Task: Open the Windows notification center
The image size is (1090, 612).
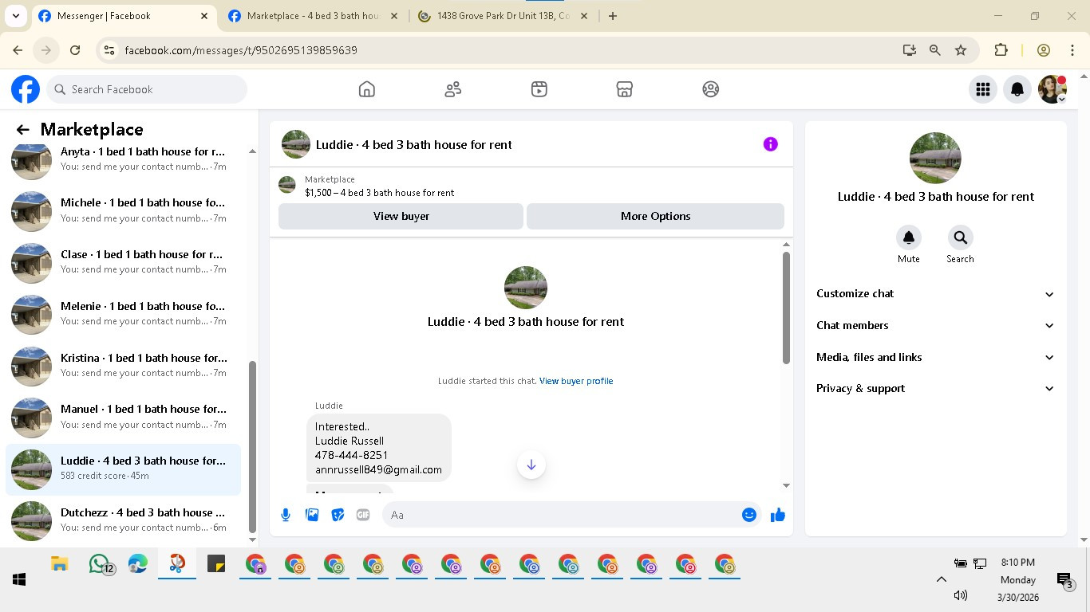Action: (x=1064, y=580)
